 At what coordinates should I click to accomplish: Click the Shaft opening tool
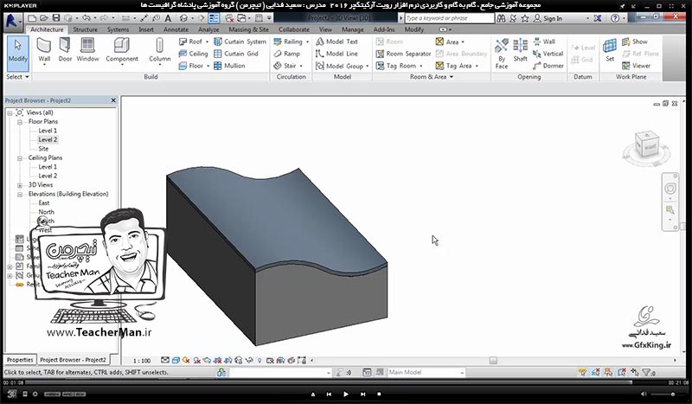click(521, 50)
